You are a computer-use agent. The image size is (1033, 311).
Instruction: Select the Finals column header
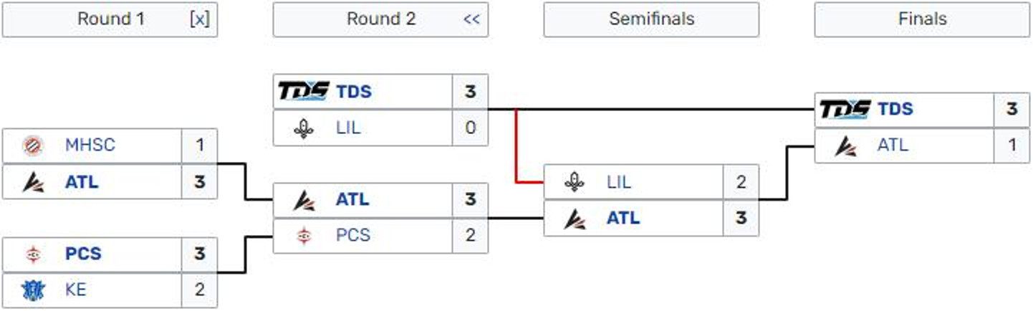click(x=922, y=19)
